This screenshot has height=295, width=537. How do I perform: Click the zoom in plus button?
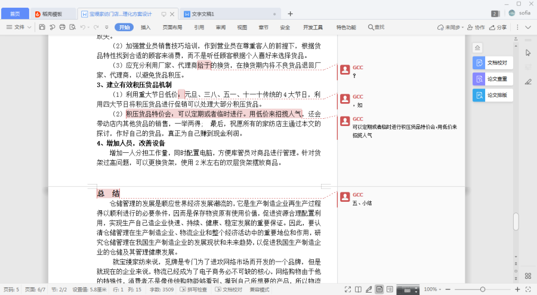pyautogui.click(x=517, y=290)
